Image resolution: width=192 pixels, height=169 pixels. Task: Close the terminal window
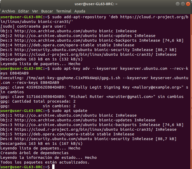point(188,4)
